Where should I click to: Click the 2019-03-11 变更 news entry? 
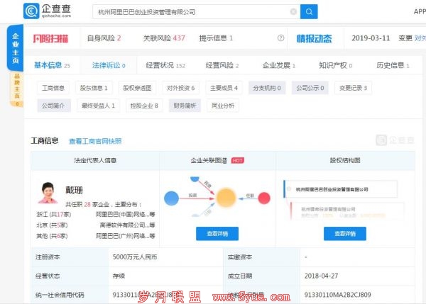pyautogui.click(x=388, y=38)
